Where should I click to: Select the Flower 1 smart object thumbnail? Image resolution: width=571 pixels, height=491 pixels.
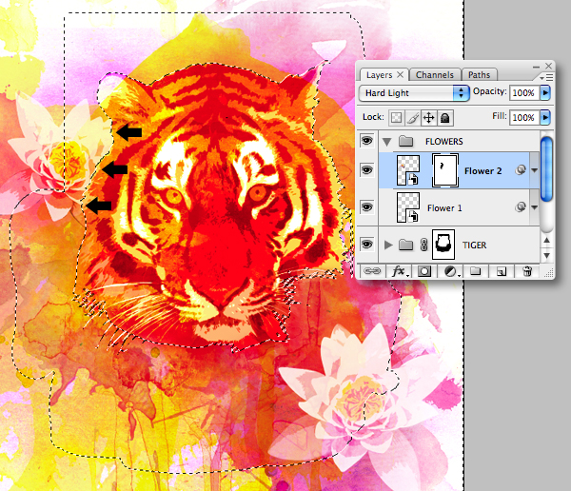(x=408, y=207)
